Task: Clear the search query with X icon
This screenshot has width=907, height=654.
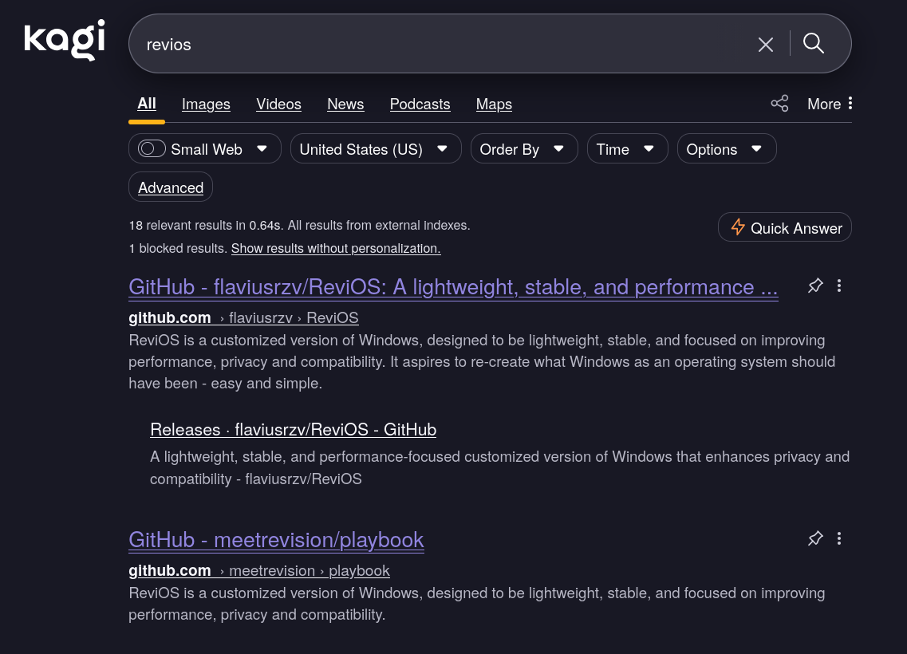Action: (x=765, y=45)
